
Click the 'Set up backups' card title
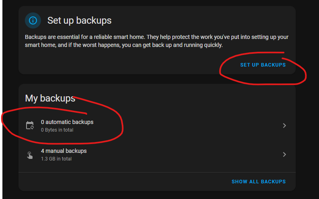point(79,20)
